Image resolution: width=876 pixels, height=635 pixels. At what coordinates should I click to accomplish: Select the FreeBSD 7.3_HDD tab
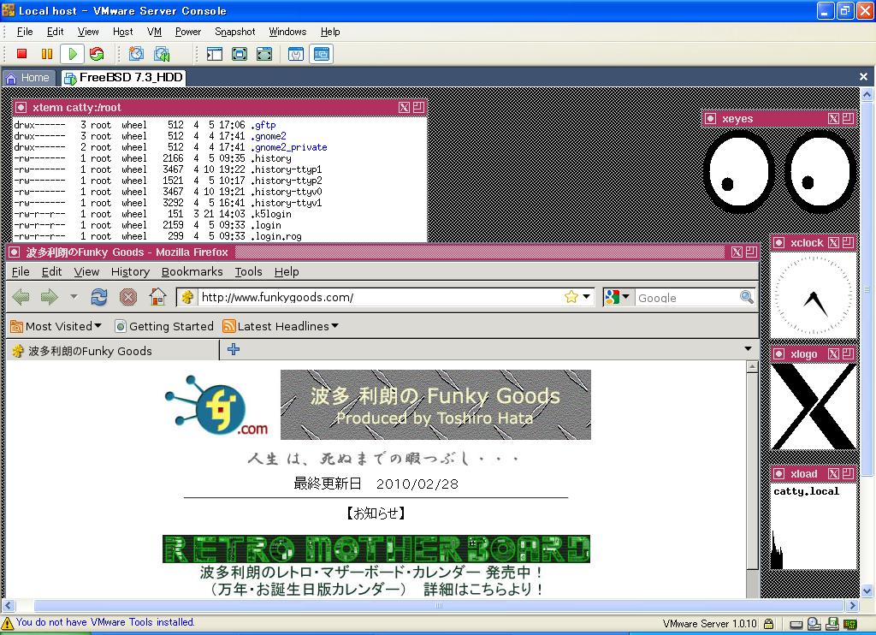click(x=123, y=78)
